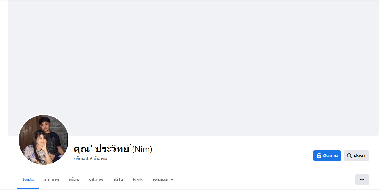Select the รูปภาพ tab

[96, 179]
